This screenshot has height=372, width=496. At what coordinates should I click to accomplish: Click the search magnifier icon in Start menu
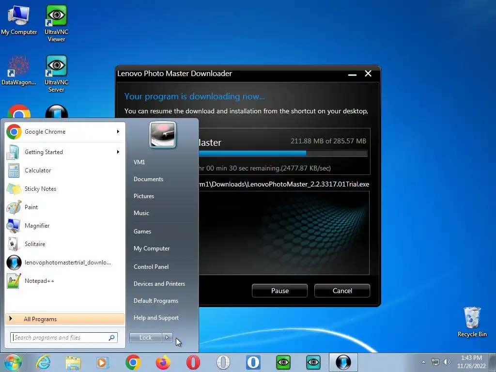pos(112,338)
